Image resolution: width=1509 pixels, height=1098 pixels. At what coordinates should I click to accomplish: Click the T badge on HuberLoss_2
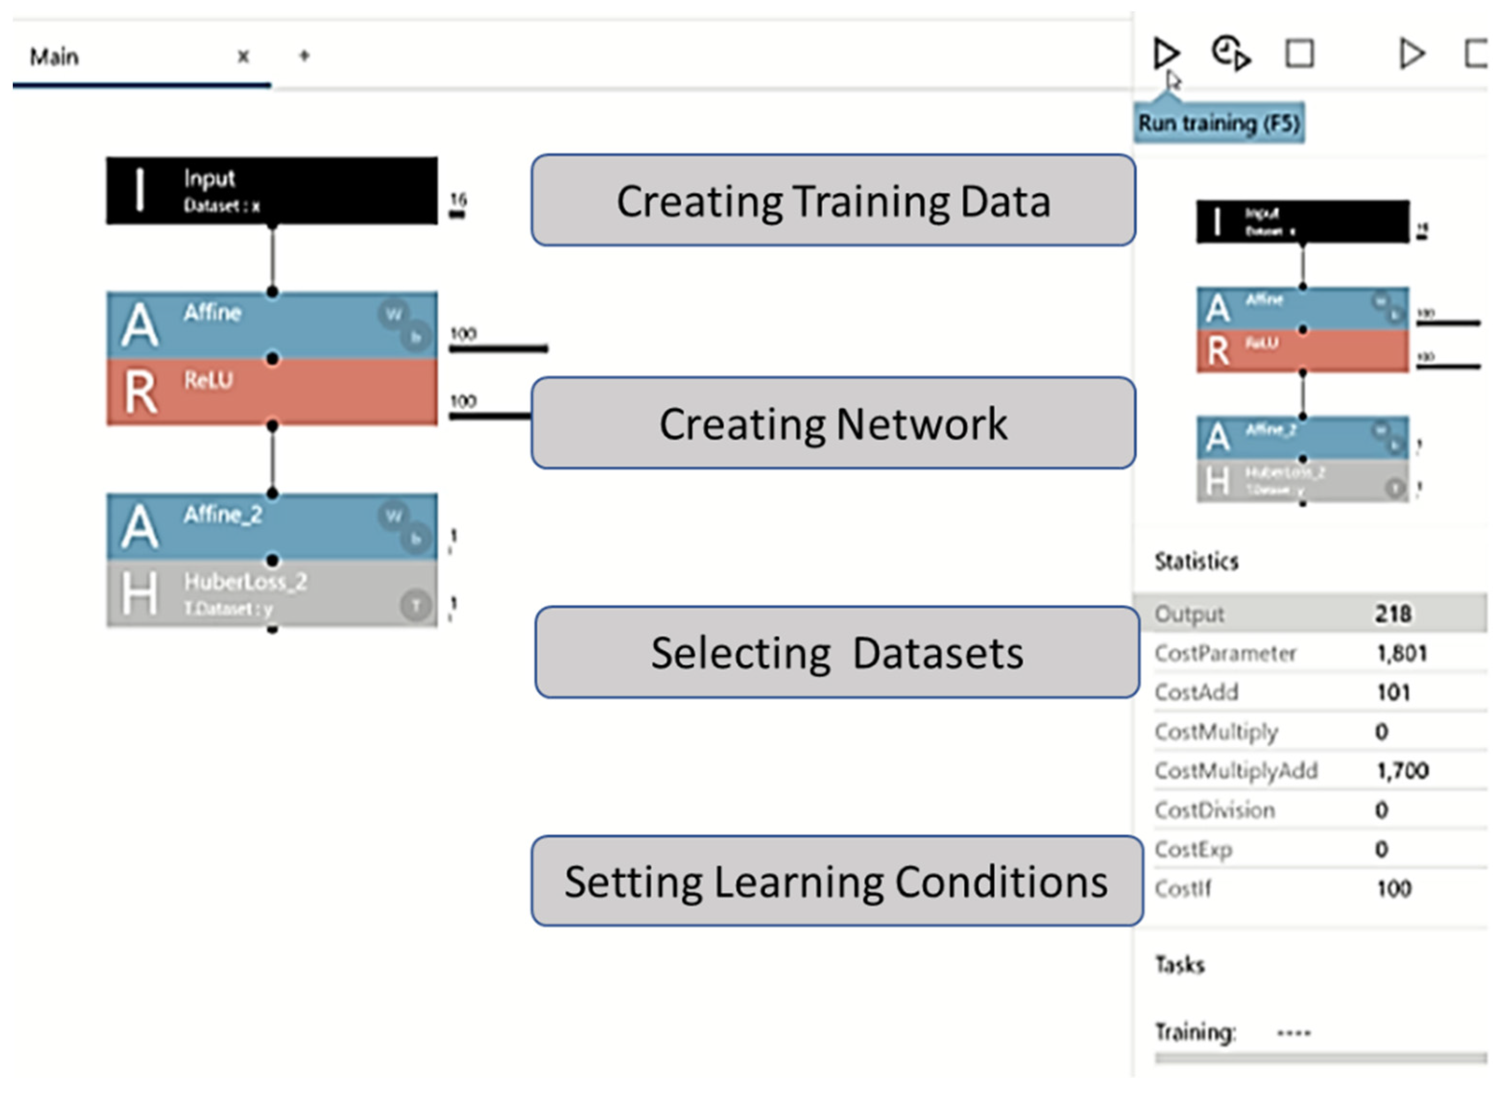coord(415,606)
